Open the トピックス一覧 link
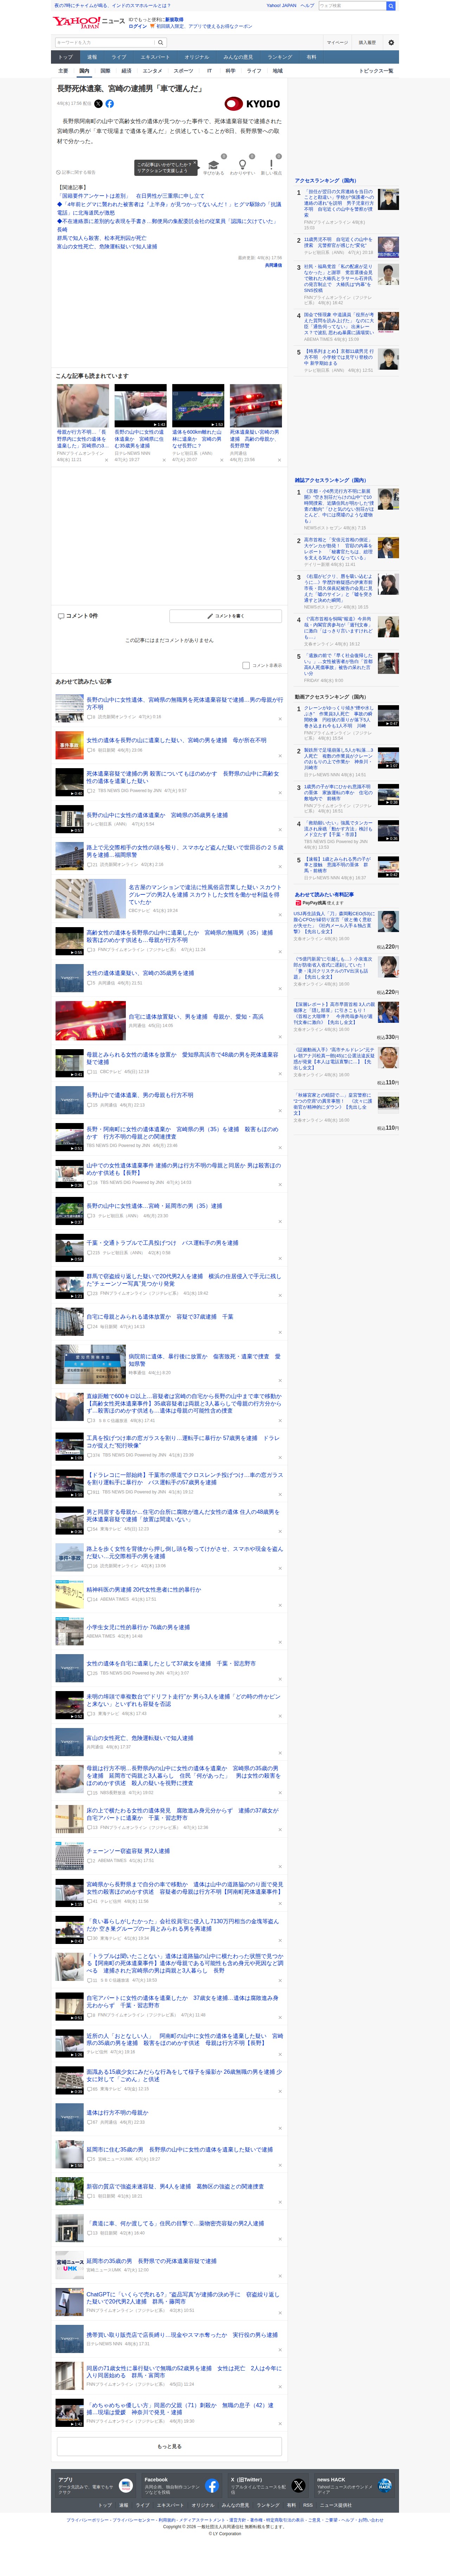450x2576 pixels. [376, 71]
